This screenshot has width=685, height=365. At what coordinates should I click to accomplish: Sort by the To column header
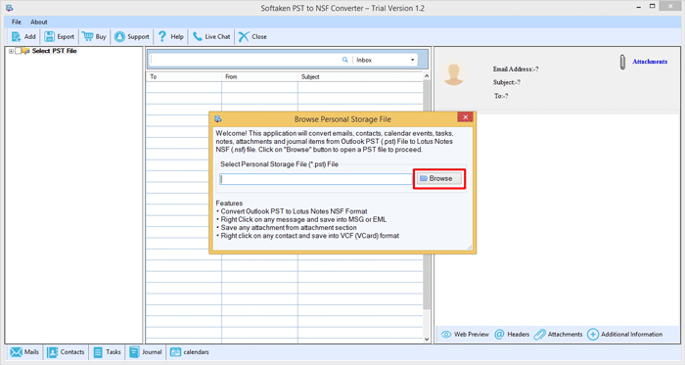point(184,77)
